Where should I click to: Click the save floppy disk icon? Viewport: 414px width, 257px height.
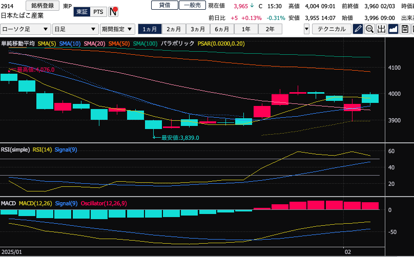(x=405, y=29)
